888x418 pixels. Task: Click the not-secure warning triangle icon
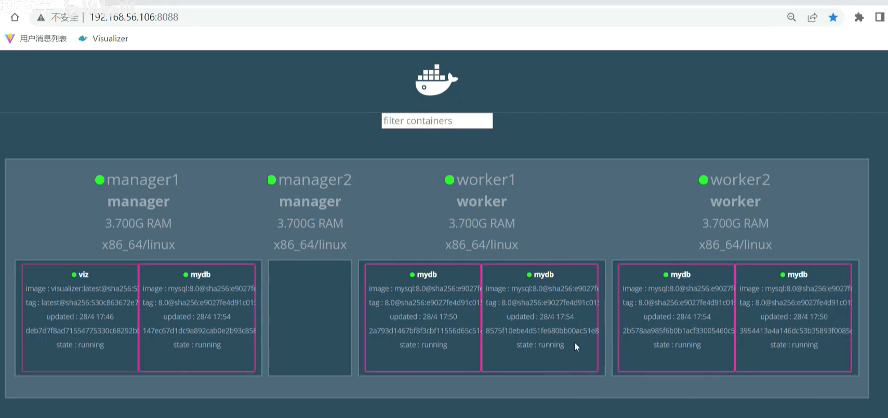coord(41,18)
